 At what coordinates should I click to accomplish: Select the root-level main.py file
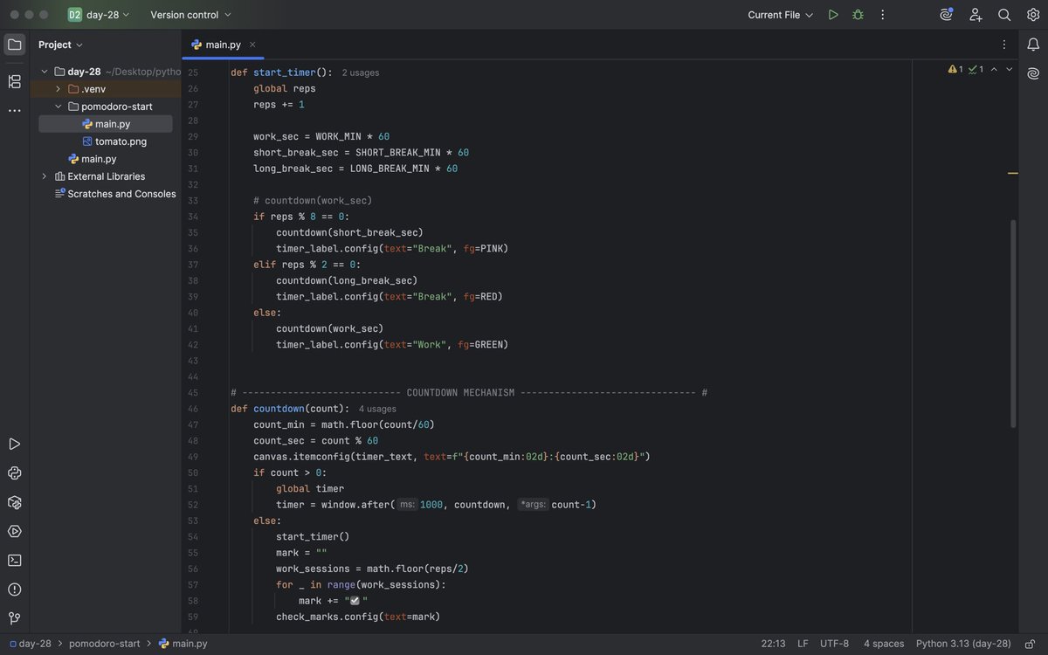[x=92, y=159]
